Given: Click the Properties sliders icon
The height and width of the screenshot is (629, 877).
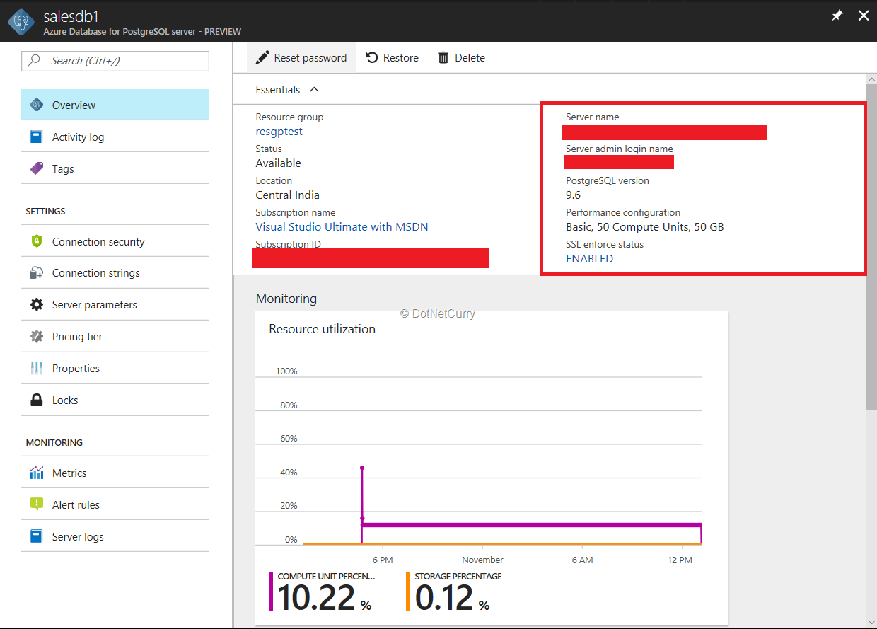Looking at the screenshot, I should tap(37, 368).
